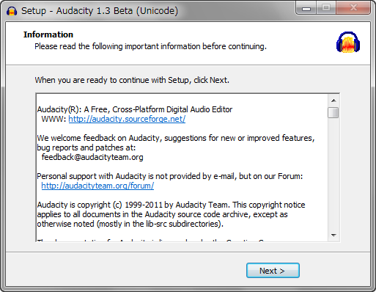Click the scroll down arrow in info box
The width and height of the screenshot is (376, 292).
click(x=333, y=236)
